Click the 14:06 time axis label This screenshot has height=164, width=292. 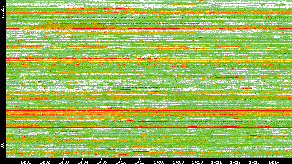pos(121,162)
